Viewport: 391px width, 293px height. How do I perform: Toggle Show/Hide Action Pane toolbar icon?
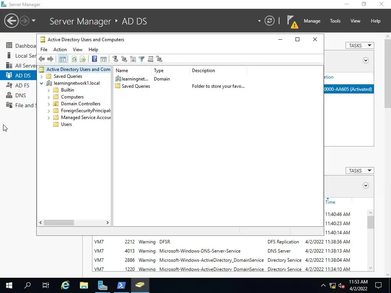coord(103,59)
